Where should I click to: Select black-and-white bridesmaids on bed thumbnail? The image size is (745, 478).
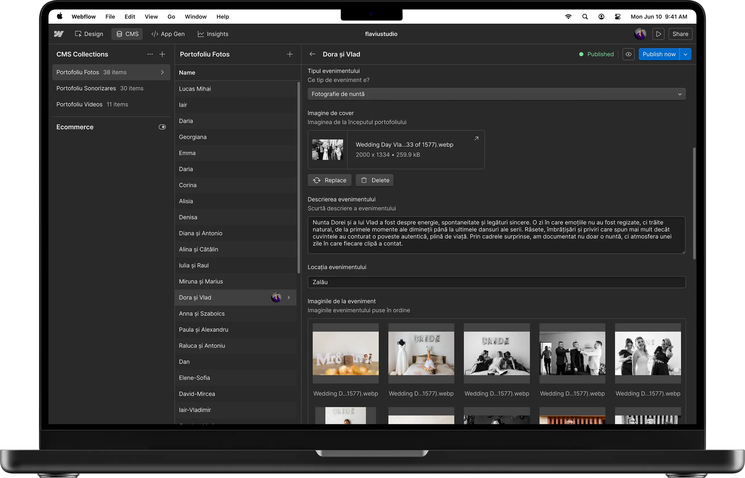pos(496,354)
